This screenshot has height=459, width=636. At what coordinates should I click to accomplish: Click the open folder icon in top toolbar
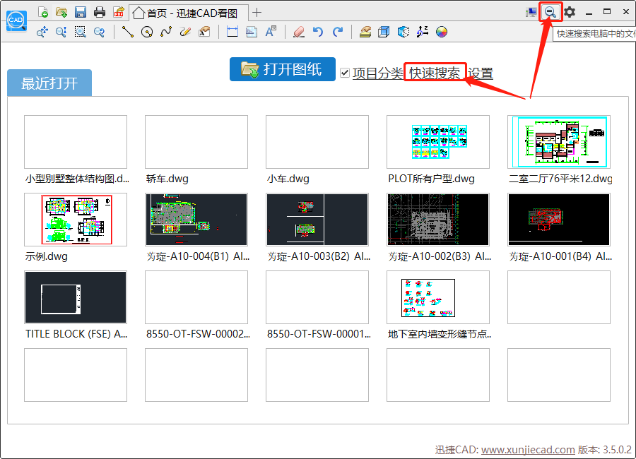[x=61, y=12]
